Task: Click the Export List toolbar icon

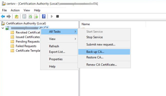Action: pos(36,16)
